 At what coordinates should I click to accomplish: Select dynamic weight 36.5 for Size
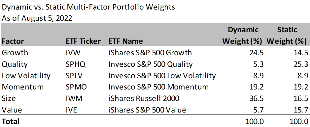tap(257, 98)
